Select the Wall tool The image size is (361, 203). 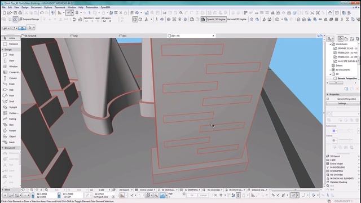click(x=10, y=55)
